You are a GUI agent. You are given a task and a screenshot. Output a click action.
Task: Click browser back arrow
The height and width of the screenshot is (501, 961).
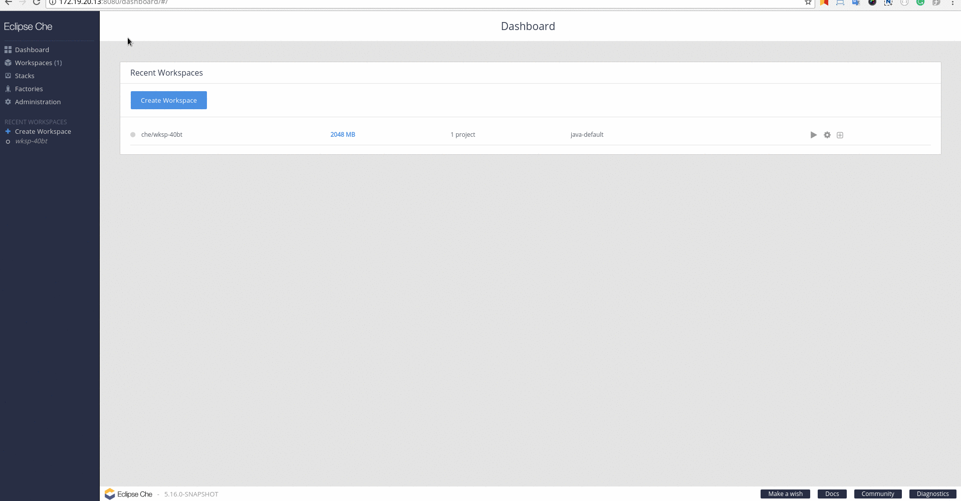9,3
